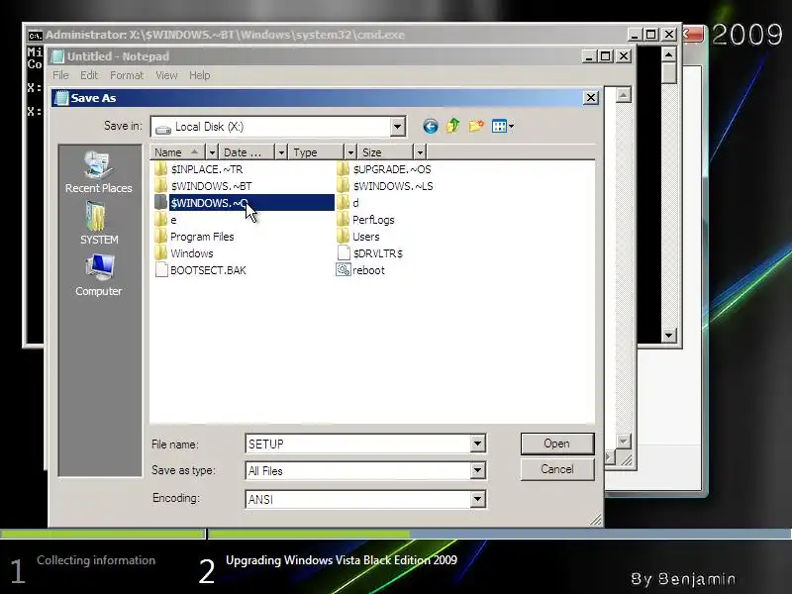This screenshot has height=594, width=792.
Task: Click the cmd window title icon
Action: pyautogui.click(x=35, y=36)
